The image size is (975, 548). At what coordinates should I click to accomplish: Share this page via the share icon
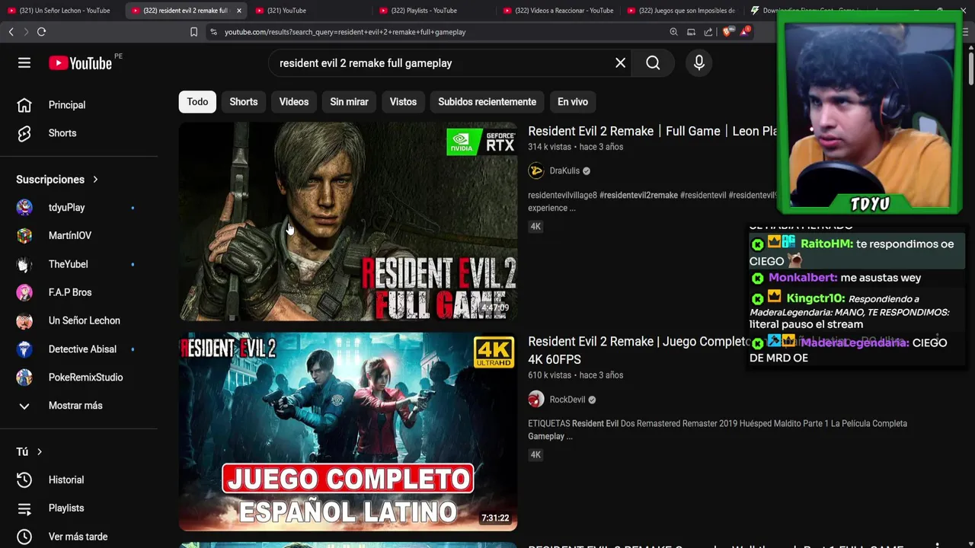[x=708, y=32]
